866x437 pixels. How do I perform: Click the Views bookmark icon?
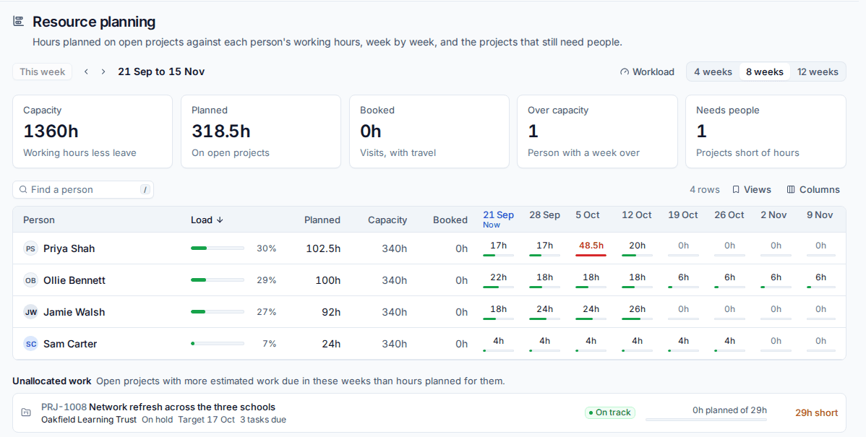point(736,189)
